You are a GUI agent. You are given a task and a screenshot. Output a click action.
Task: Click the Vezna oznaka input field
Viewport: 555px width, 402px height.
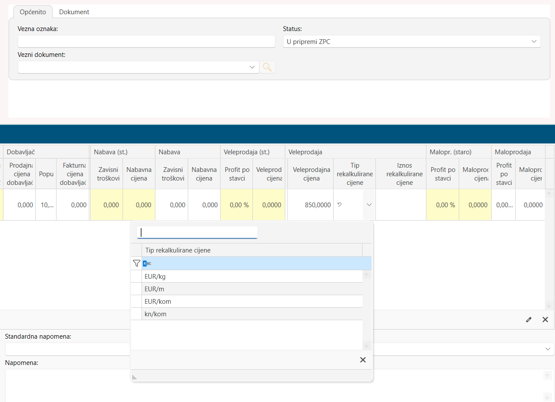(146, 41)
